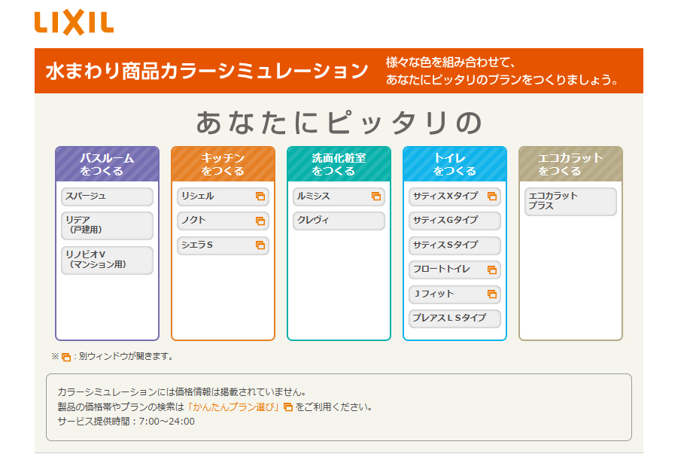
Task: Click new-window icon on ノクト button
Action: tap(260, 221)
